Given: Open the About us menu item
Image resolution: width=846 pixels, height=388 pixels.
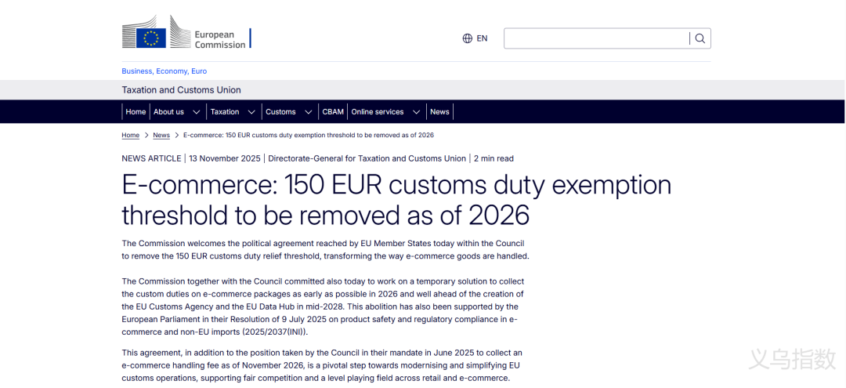Looking at the screenshot, I should (168, 112).
